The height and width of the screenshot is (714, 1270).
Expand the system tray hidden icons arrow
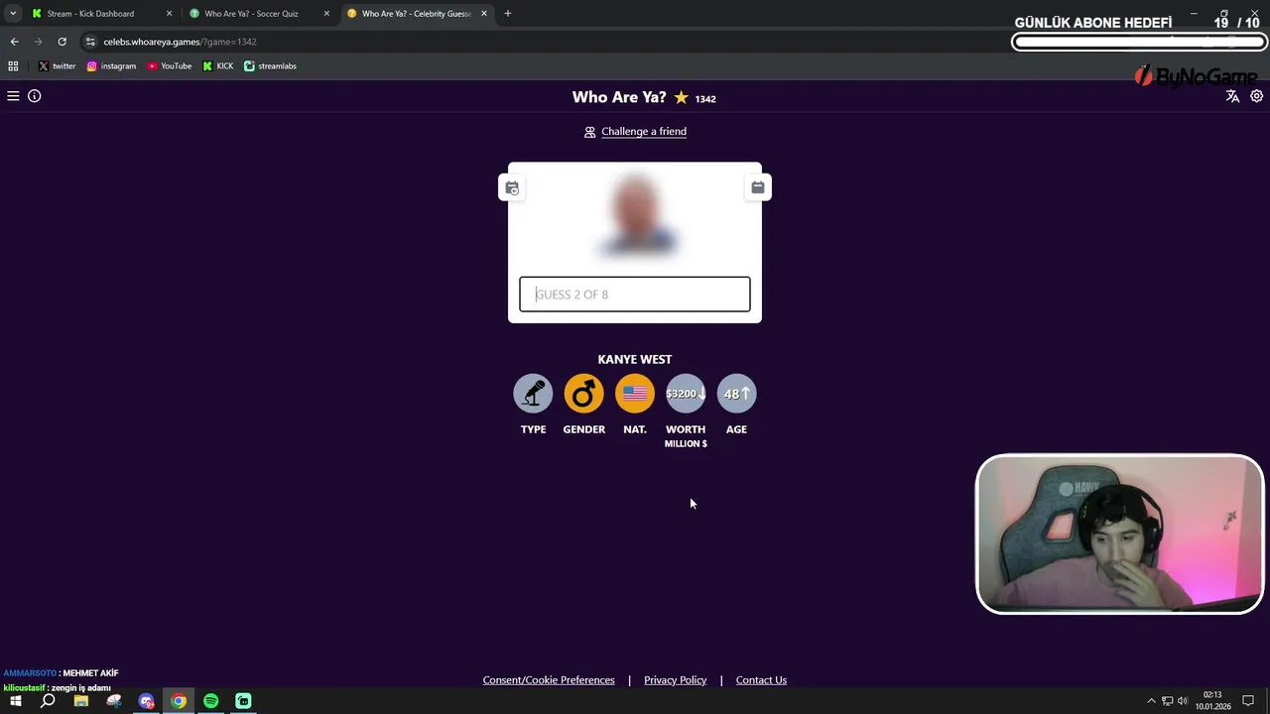coord(1151,701)
